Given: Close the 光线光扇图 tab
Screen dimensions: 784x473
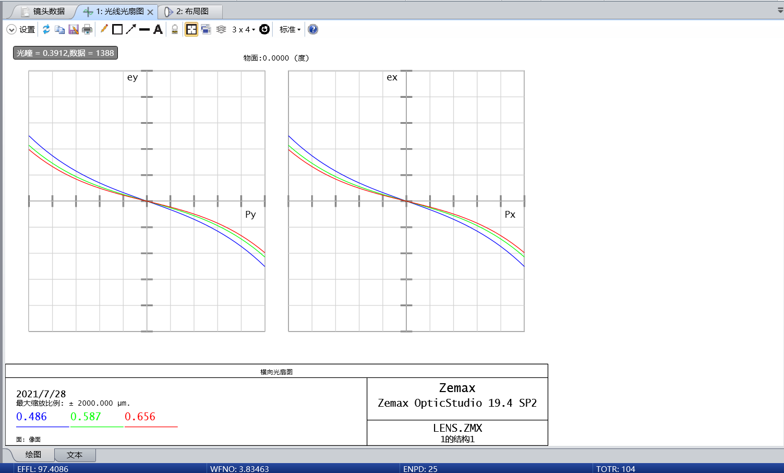Looking at the screenshot, I should (150, 12).
